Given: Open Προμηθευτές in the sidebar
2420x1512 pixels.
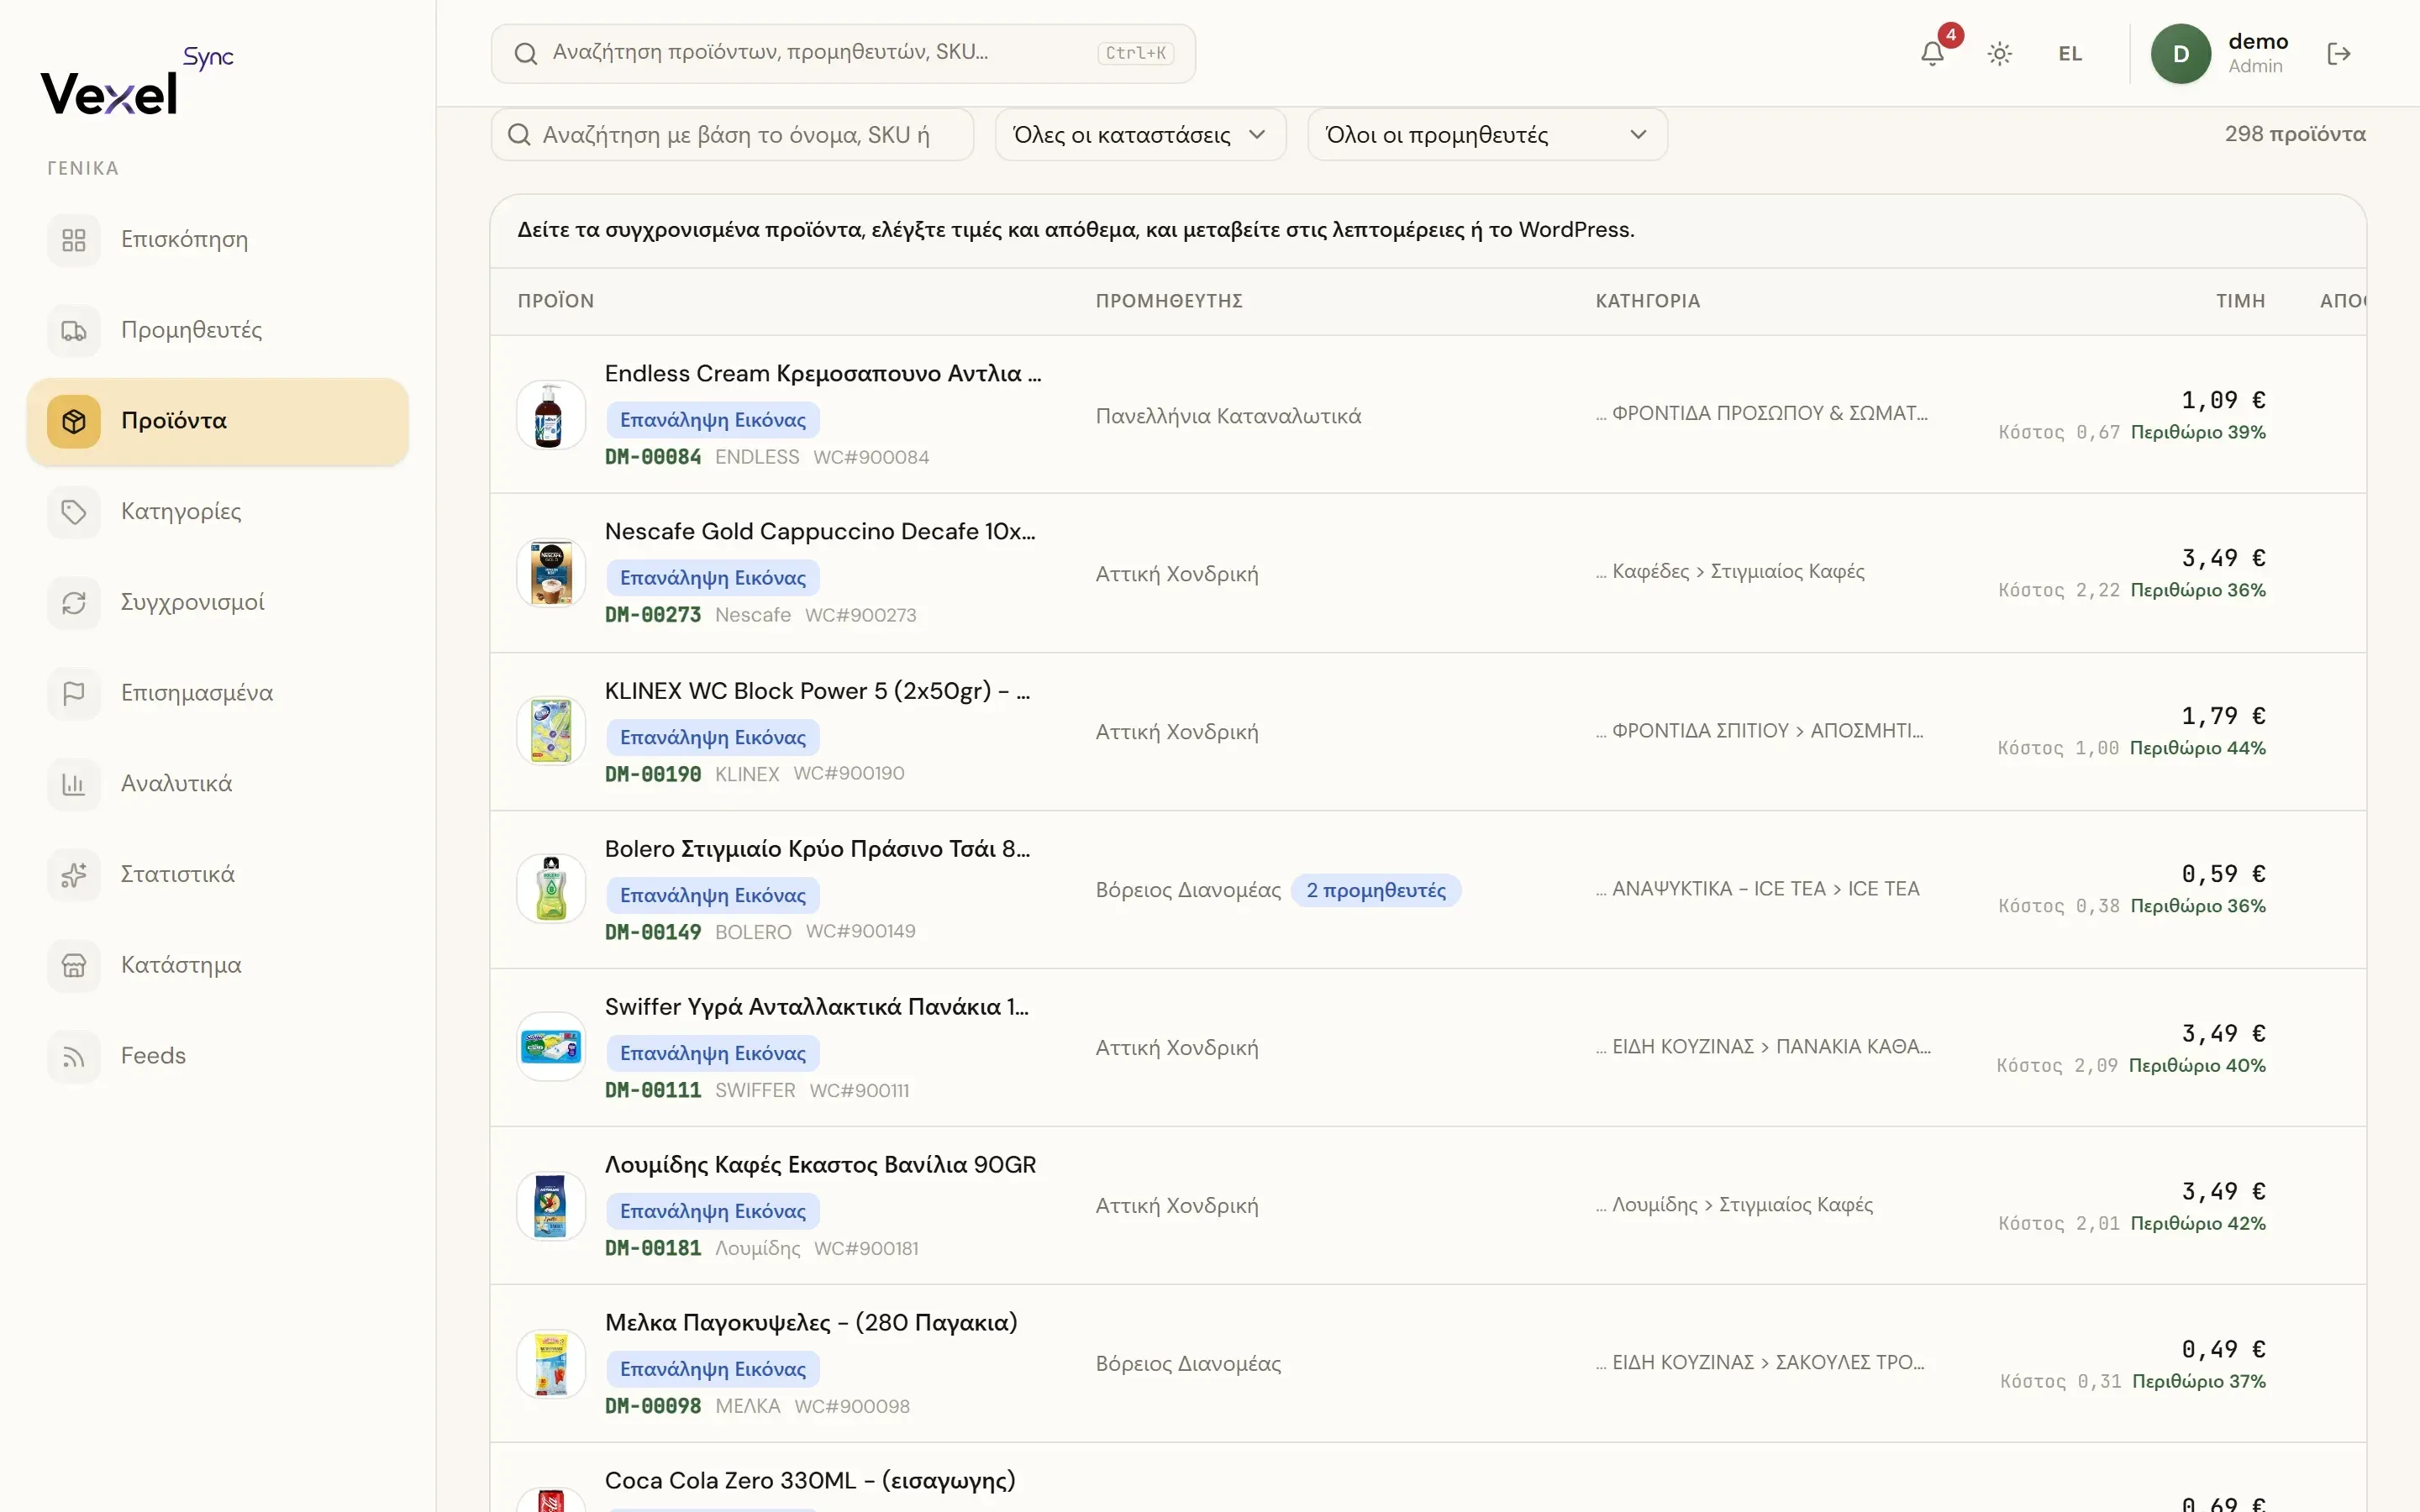Looking at the screenshot, I should 218,331.
